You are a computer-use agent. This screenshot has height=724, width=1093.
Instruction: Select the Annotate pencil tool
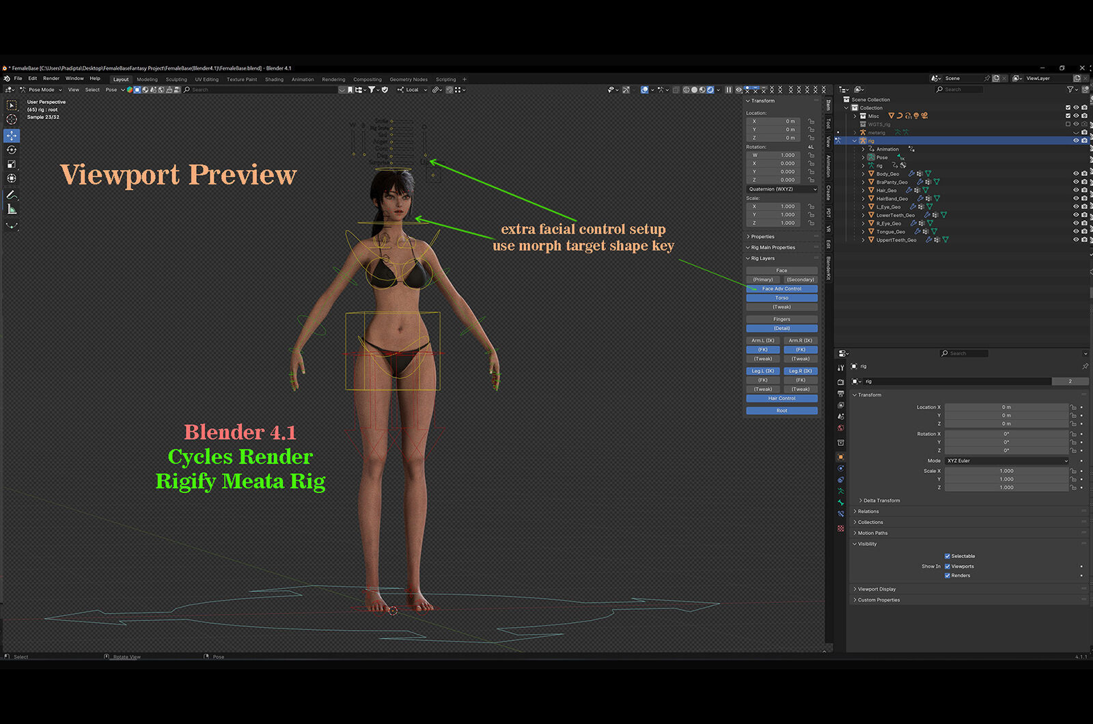12,195
